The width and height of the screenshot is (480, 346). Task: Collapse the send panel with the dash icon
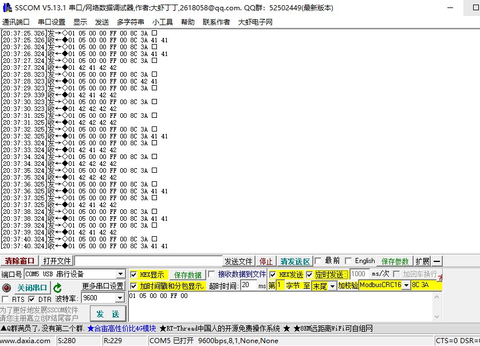pos(436,260)
